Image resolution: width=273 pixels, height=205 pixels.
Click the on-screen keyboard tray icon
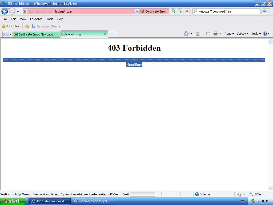pos(243,201)
